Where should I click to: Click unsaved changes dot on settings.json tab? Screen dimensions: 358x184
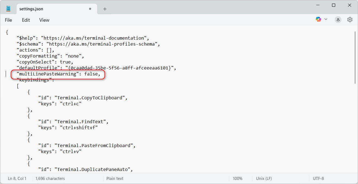(x=90, y=9)
